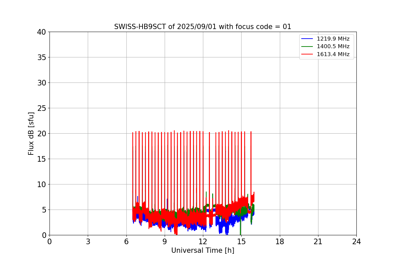This screenshot has height=264, width=396.
Task: Click x-axis tick label 12
Action: click(x=203, y=242)
